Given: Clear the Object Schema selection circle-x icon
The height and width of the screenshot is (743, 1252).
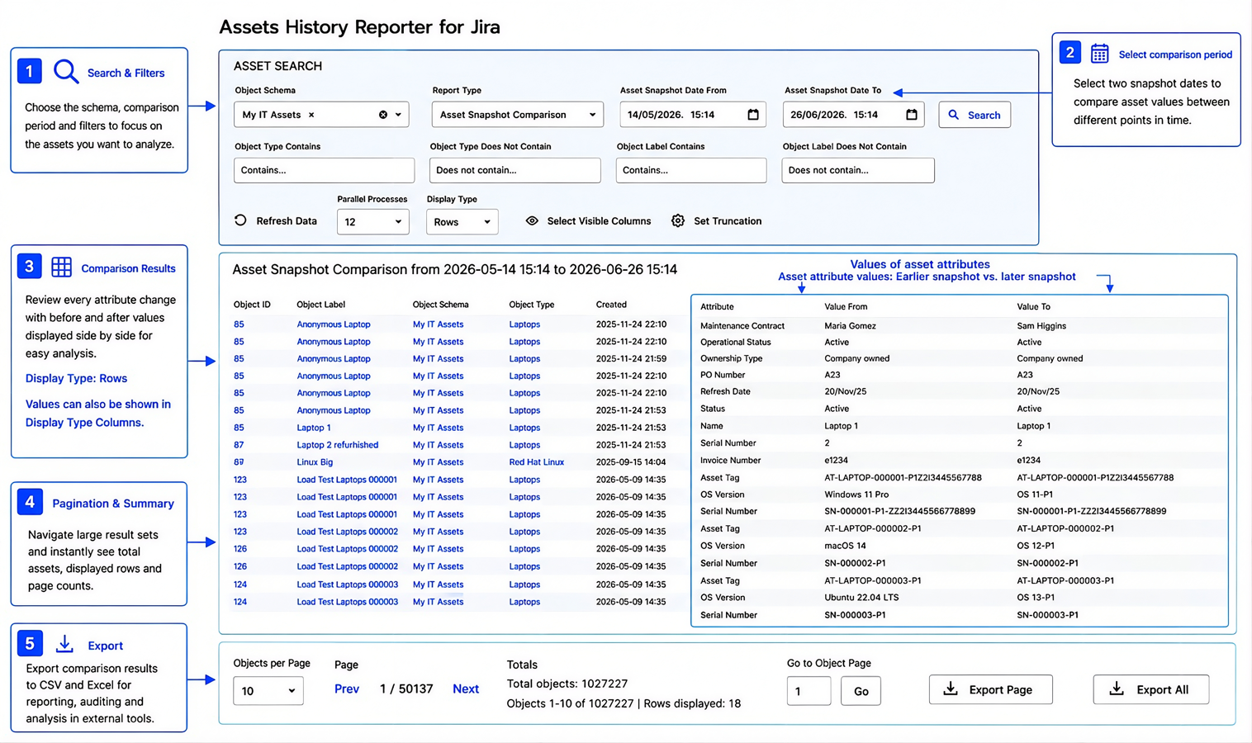Looking at the screenshot, I should click(x=383, y=115).
